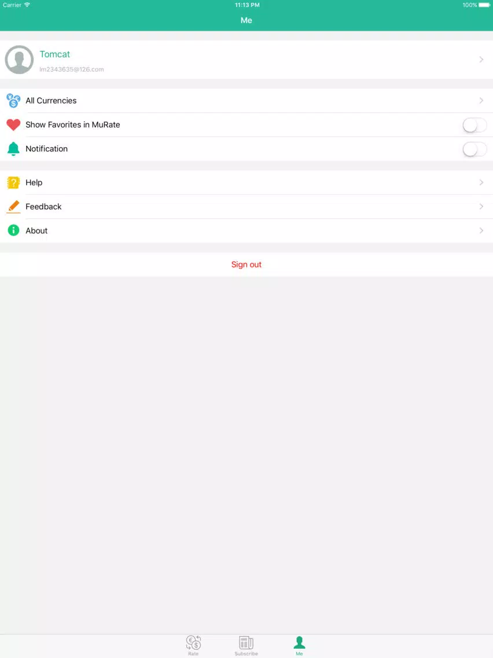Enable Show Favorites in MuRate switch

474,125
